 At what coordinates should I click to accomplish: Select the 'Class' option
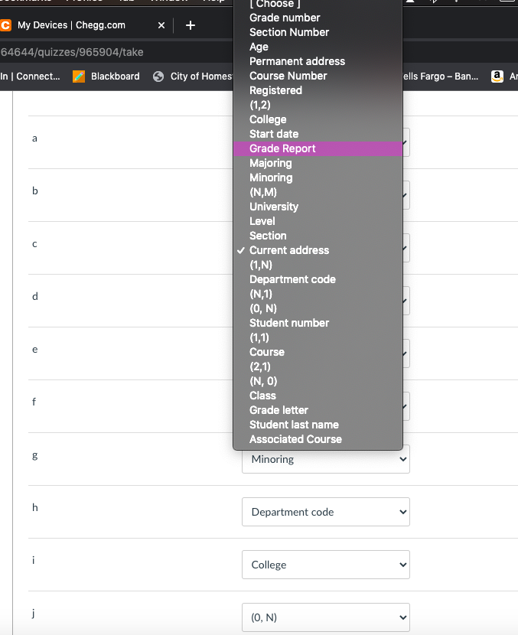318,396
